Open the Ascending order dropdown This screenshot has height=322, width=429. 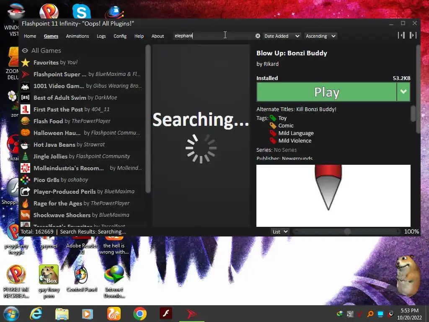(x=320, y=36)
